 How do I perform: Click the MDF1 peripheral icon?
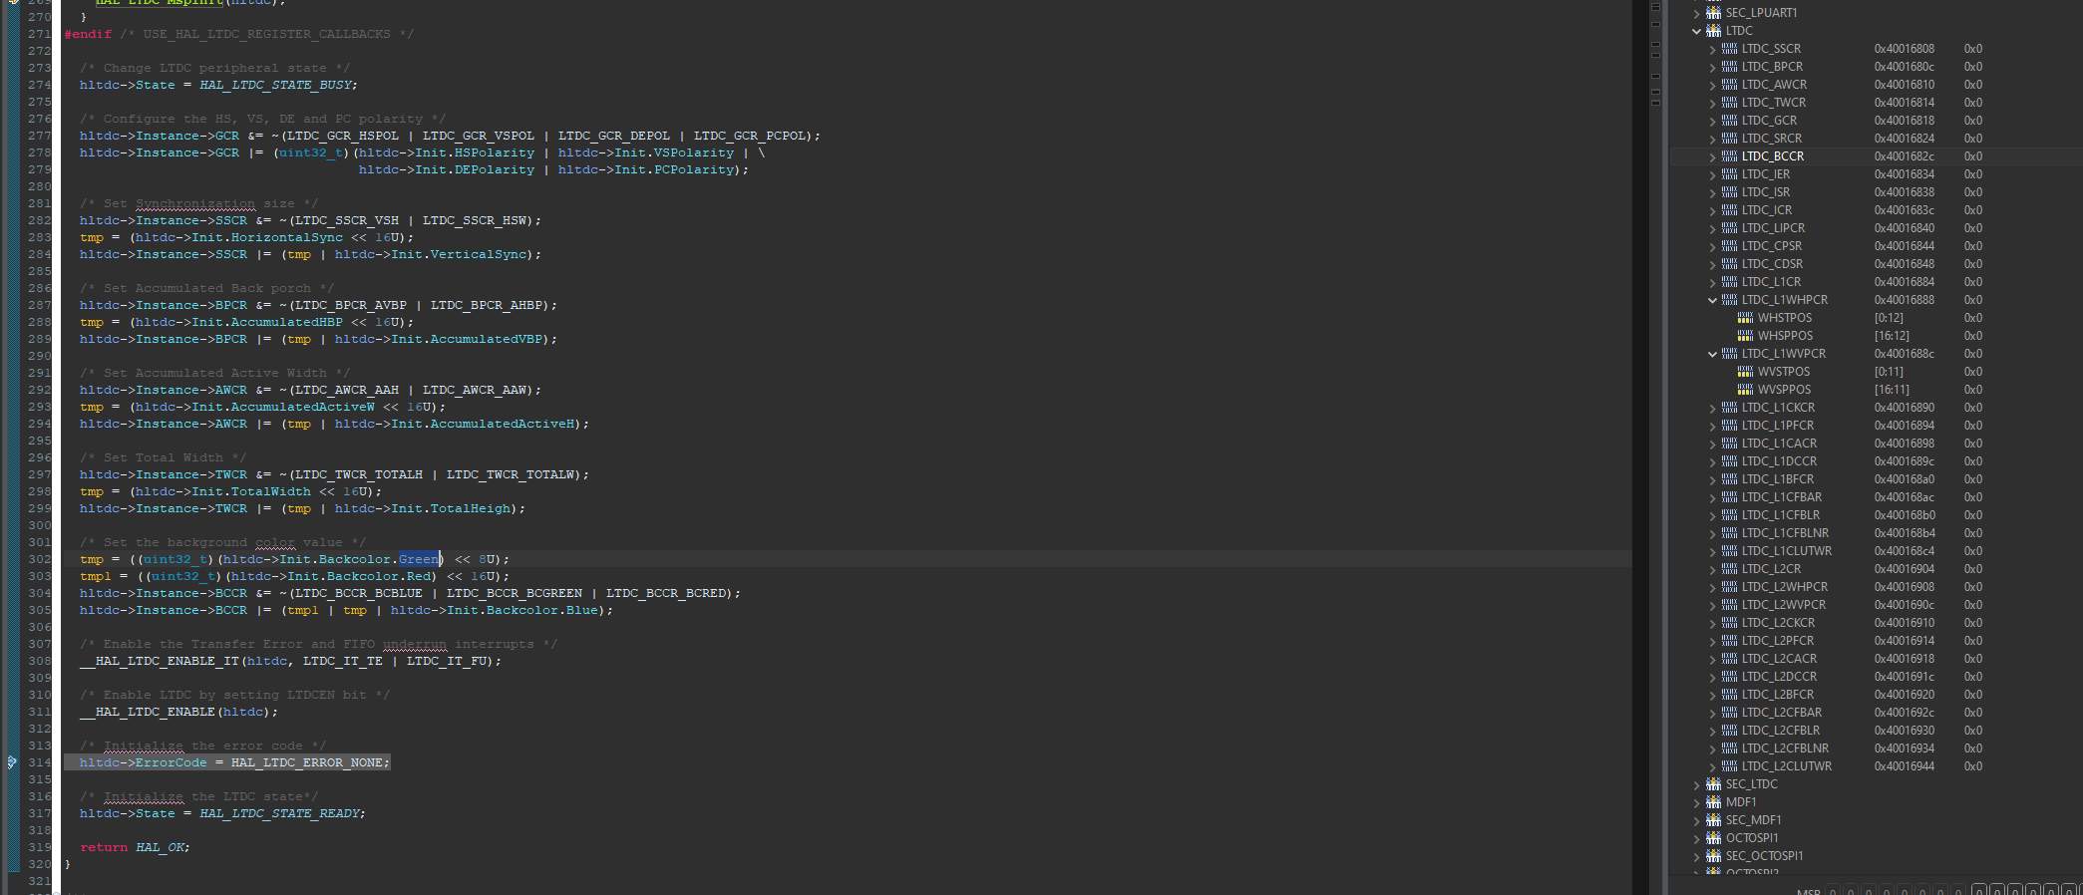1713,802
